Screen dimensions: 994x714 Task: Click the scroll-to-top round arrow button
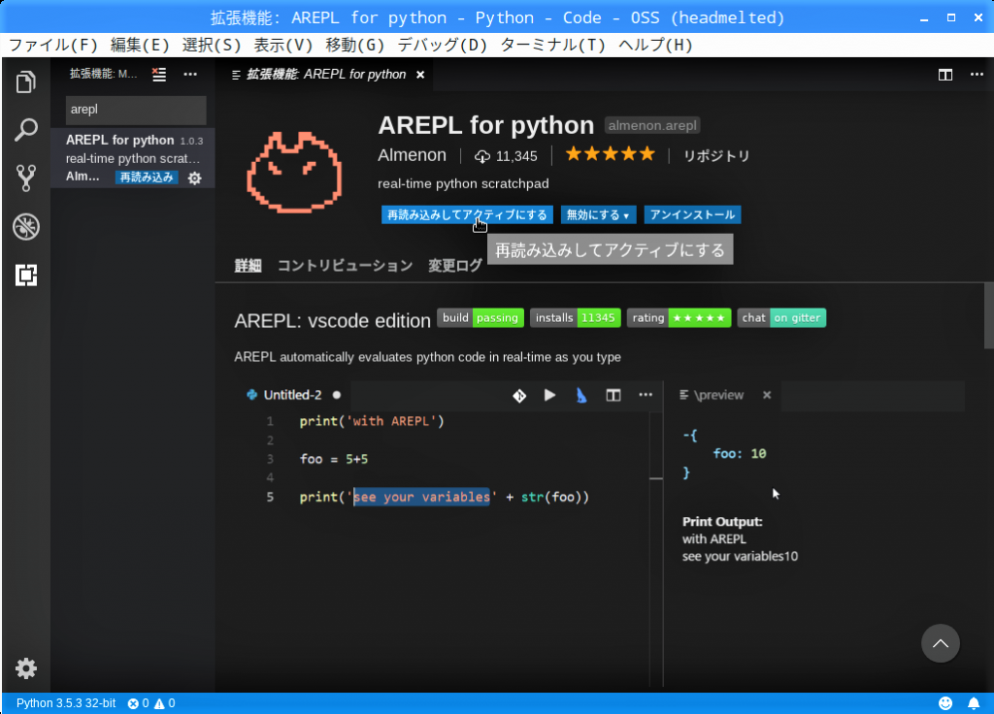point(940,643)
